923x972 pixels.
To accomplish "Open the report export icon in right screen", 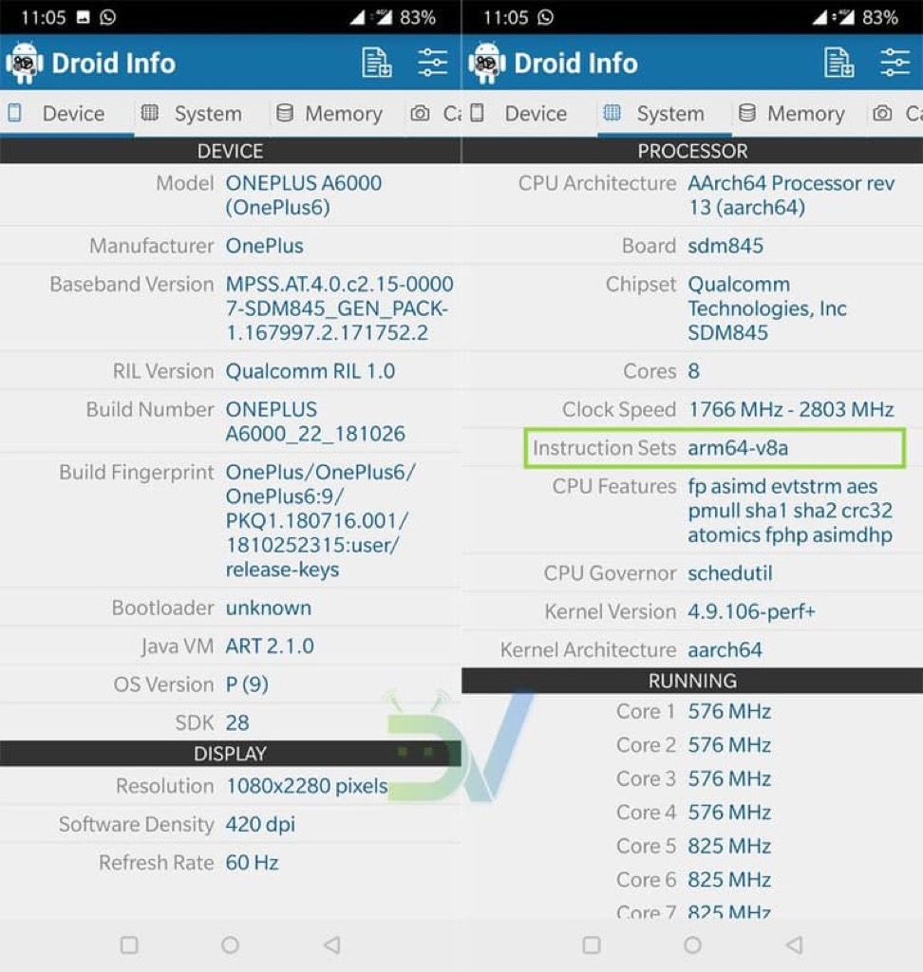I will point(838,63).
